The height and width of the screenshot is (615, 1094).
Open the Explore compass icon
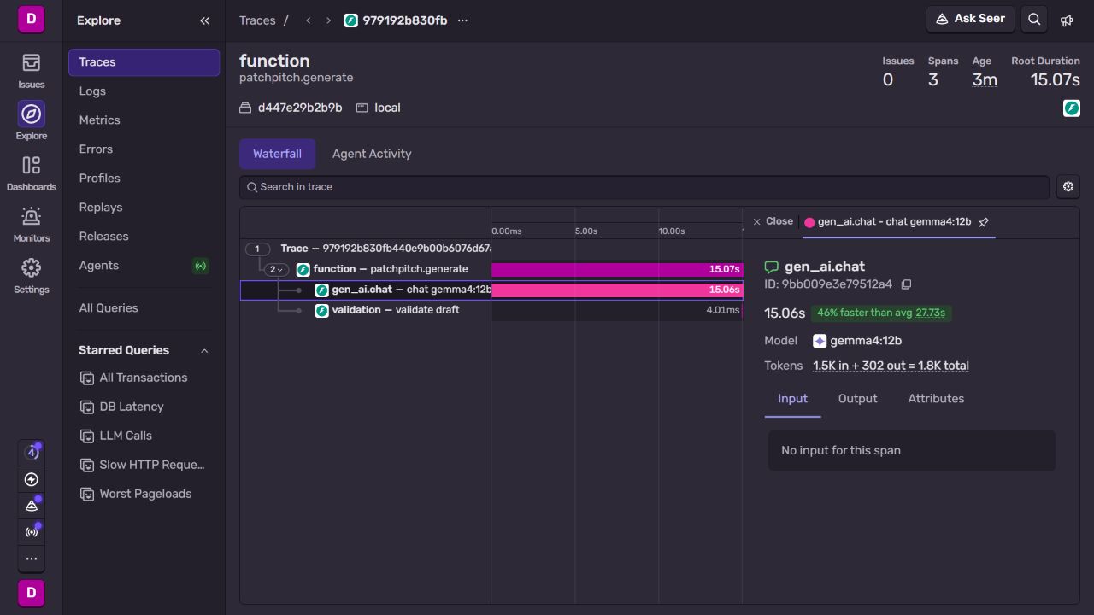click(32, 114)
